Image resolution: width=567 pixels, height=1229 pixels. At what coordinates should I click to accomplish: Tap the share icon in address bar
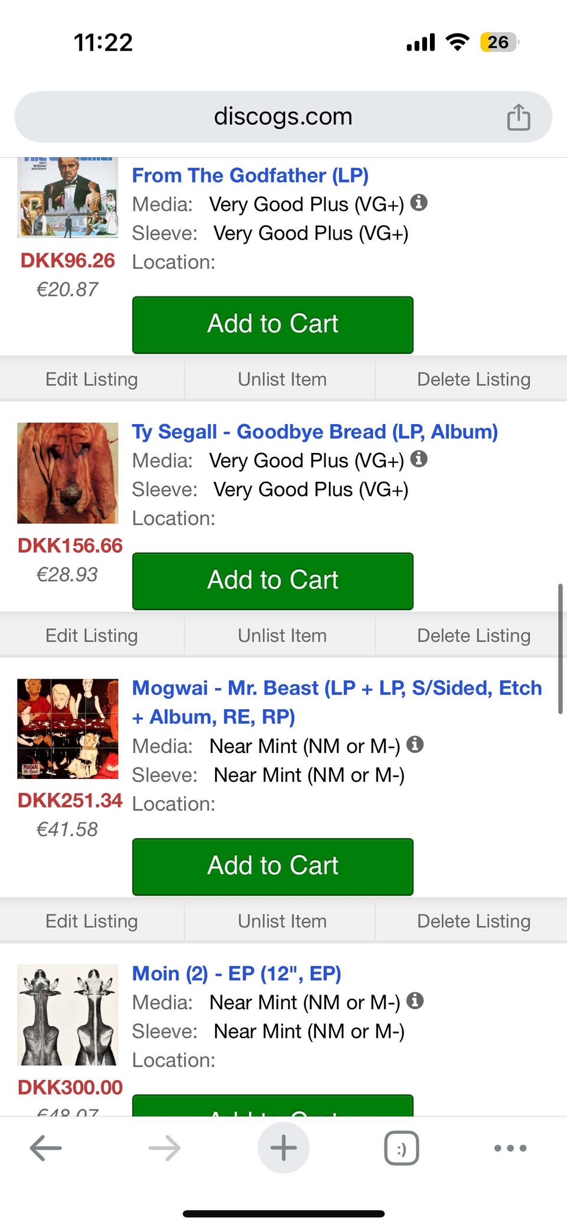(x=519, y=117)
